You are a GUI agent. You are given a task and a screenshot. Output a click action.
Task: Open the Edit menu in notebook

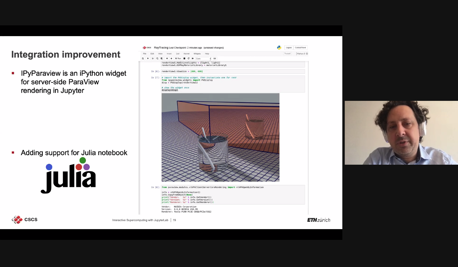[152, 54]
